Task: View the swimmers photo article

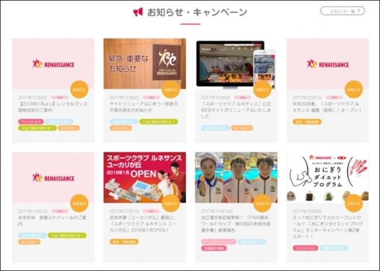Action: [236, 177]
